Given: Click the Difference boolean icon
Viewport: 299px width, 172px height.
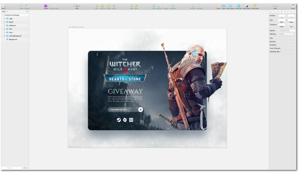Looking at the screenshot, I should pos(173,6).
